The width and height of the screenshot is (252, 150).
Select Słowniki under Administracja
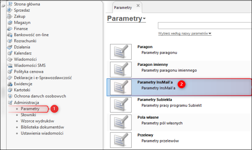(29, 115)
